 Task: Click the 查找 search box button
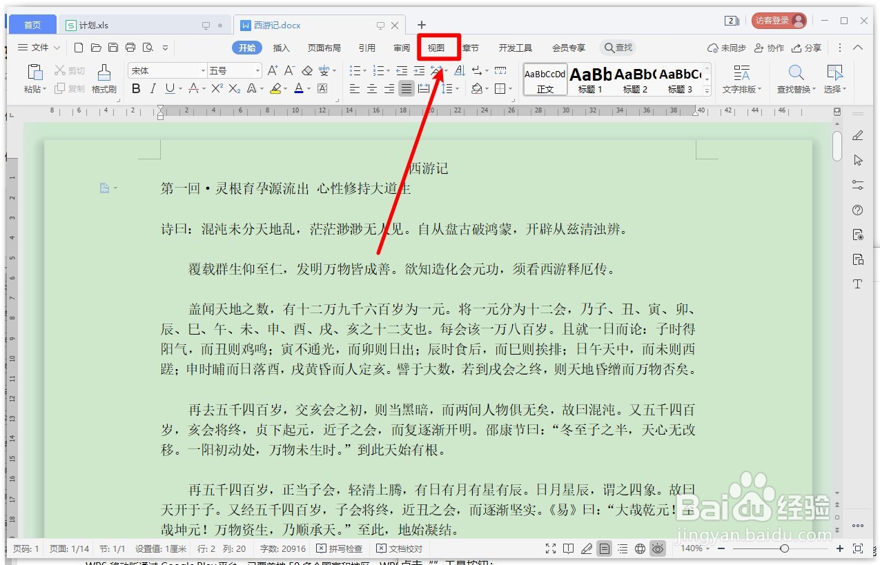pos(618,48)
